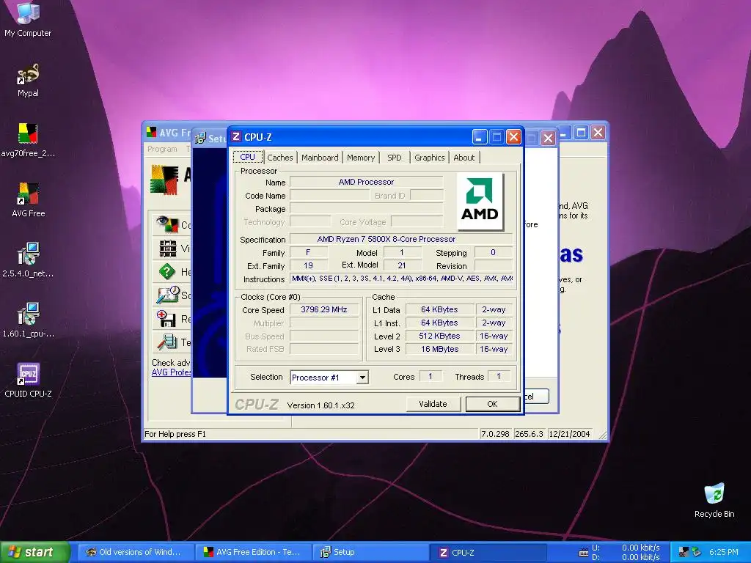
Task: Click the keyboard icon in system tray
Action: [583, 553]
